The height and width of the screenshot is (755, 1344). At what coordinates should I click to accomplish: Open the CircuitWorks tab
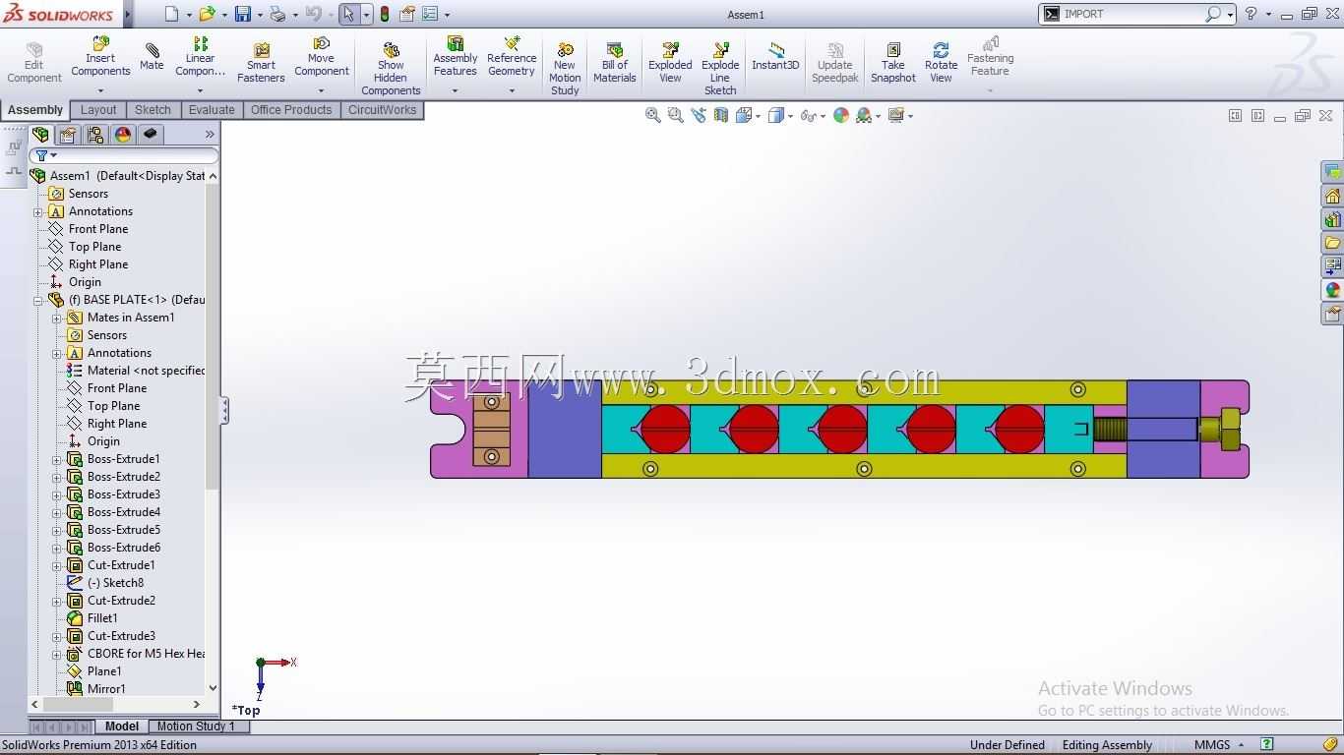pyautogui.click(x=382, y=110)
